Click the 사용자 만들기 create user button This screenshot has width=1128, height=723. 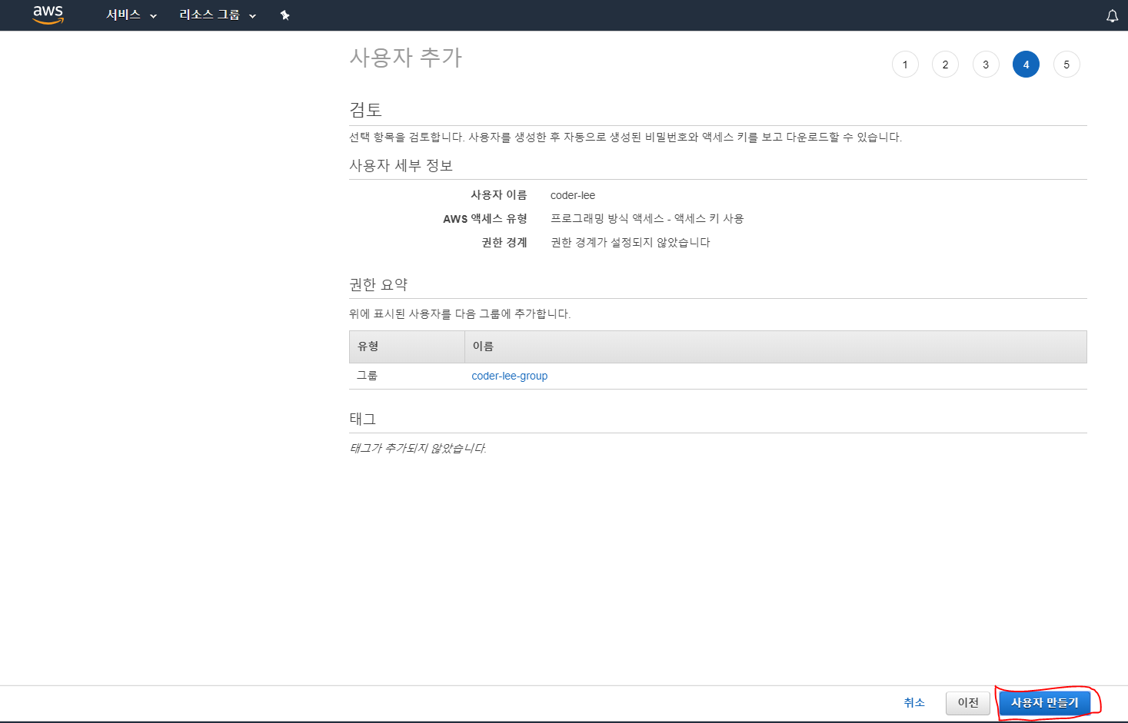click(x=1044, y=703)
